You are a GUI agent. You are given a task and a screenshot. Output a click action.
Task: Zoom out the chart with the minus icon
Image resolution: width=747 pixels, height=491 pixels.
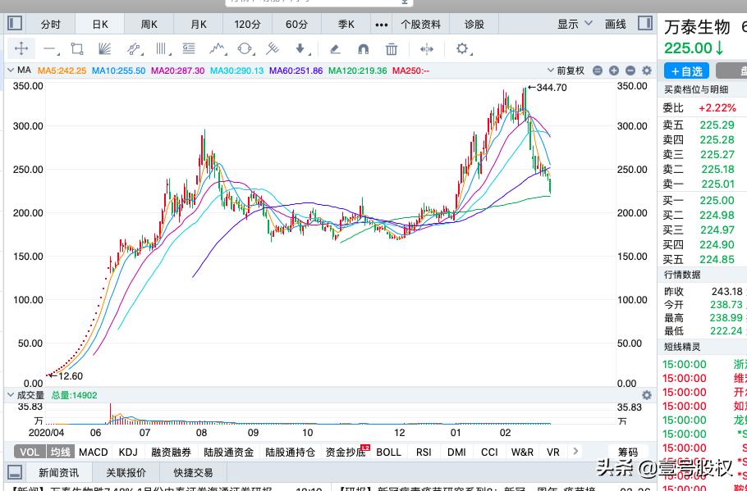coord(630,70)
